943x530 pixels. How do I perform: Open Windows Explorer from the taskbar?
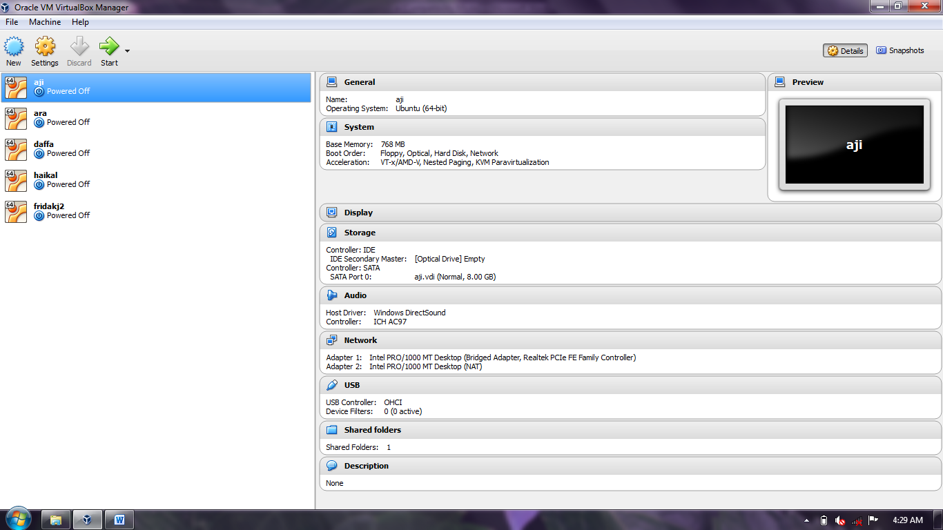[x=56, y=520]
